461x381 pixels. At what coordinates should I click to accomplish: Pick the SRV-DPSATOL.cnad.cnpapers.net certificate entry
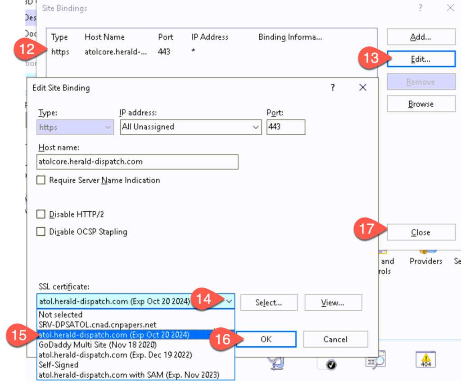tap(97, 325)
